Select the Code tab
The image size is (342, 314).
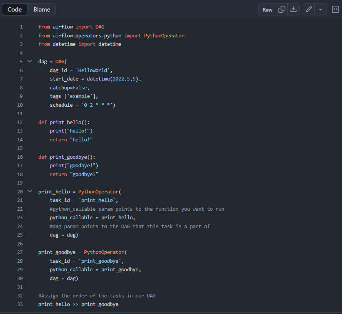click(x=14, y=9)
